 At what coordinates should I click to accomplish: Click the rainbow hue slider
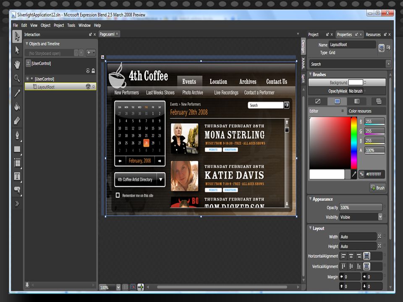click(354, 143)
